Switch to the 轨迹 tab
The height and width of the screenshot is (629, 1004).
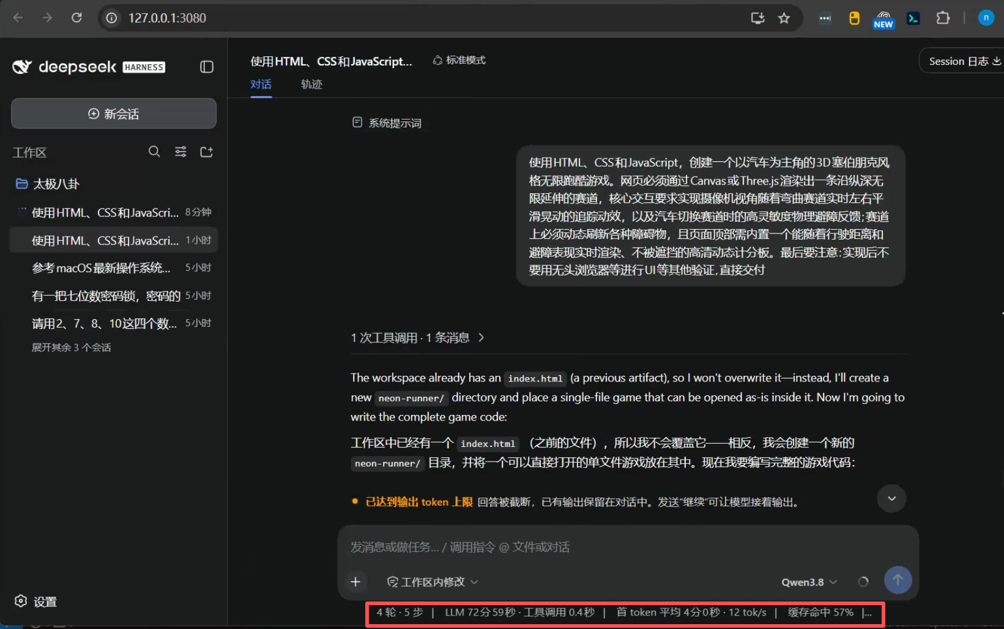tap(311, 84)
